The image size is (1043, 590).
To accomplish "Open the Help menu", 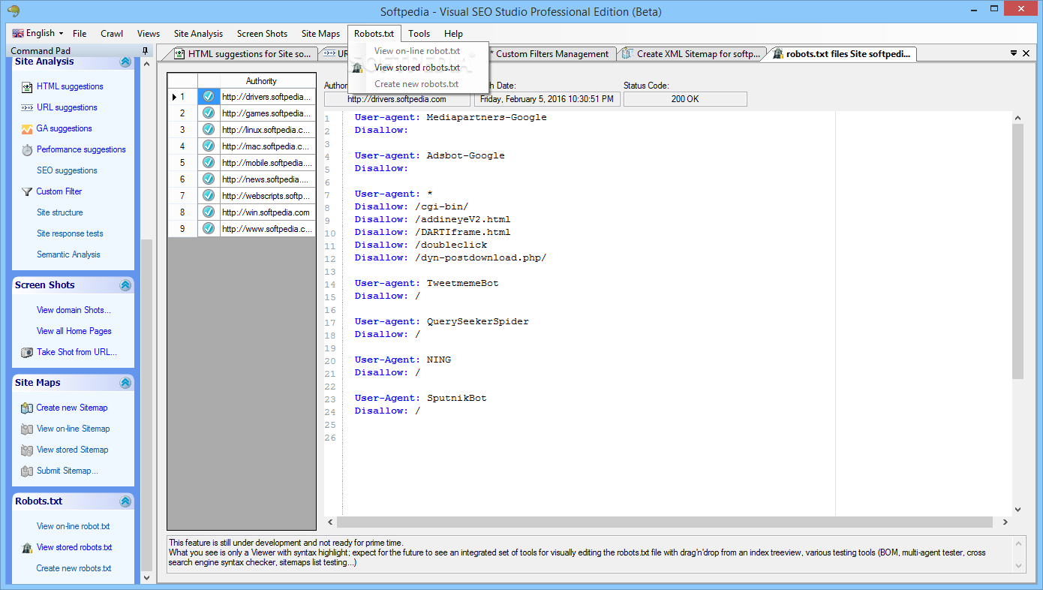I will (x=453, y=34).
